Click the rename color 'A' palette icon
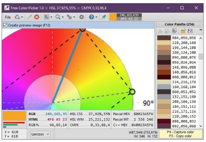This screenshot has width=206, height=142. pos(160,31)
